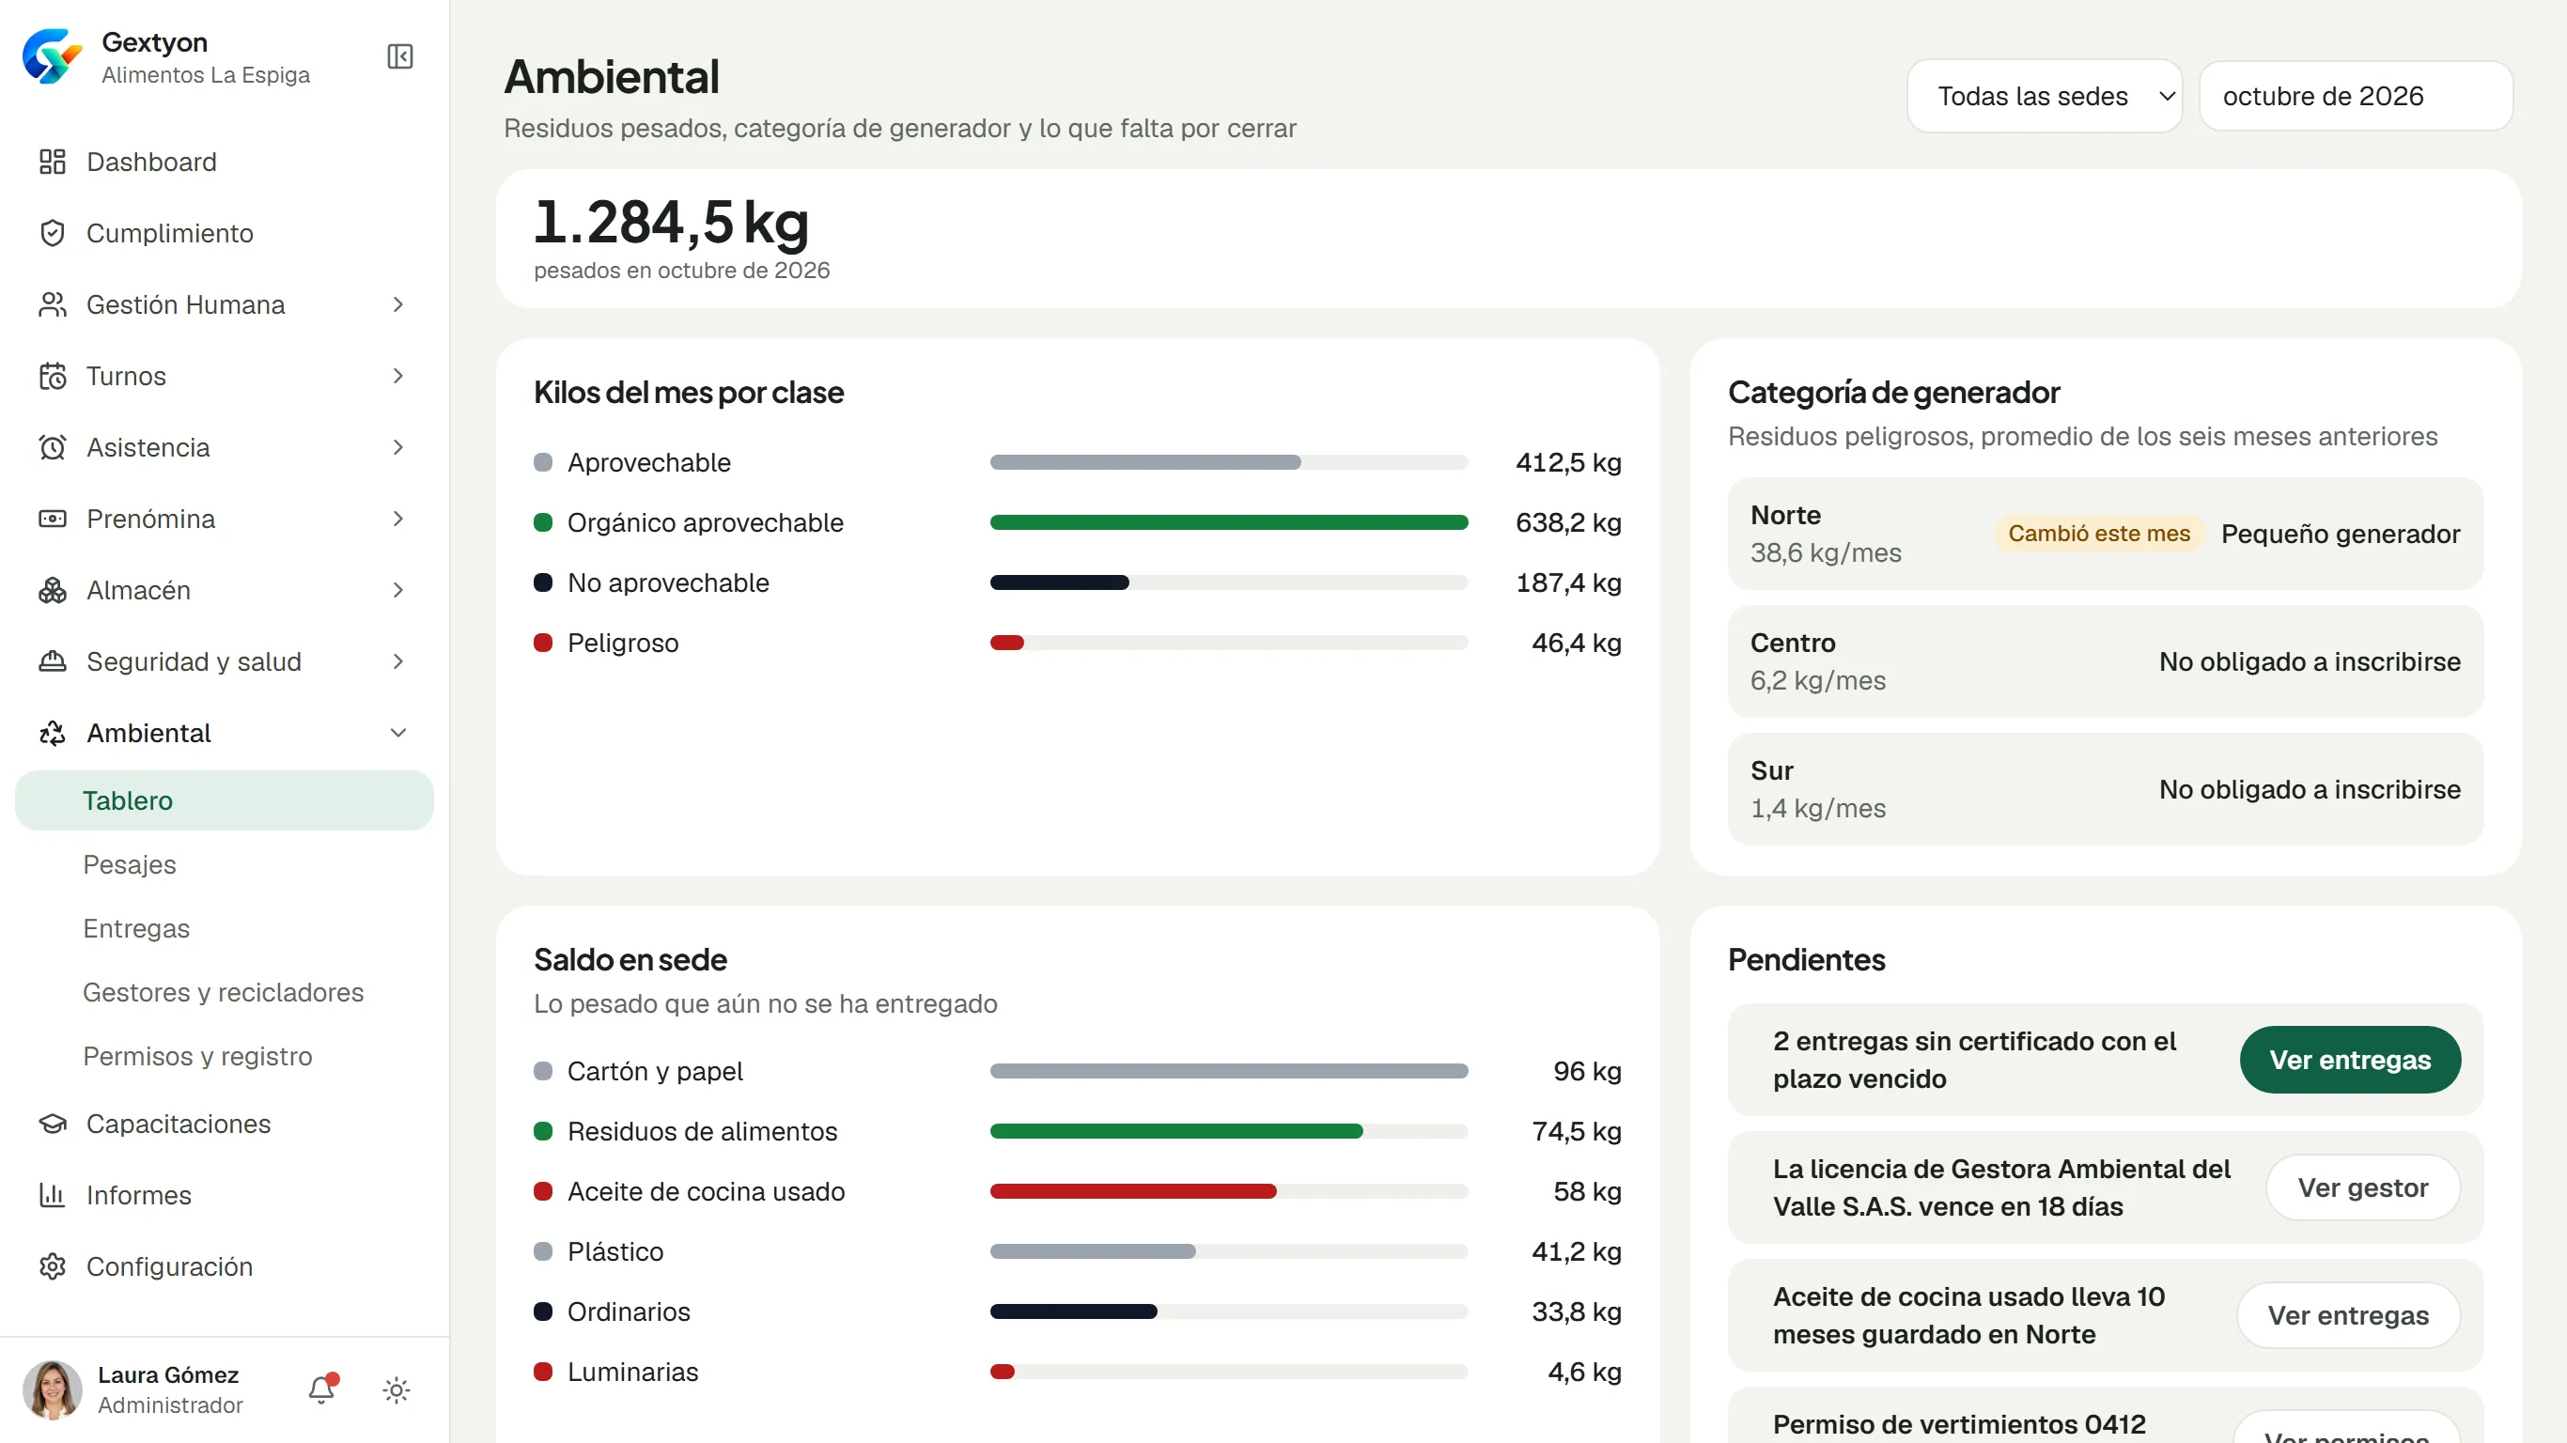Screen dimensions: 2567x1443
Task: Click the Capacitaciones graduation cap icon
Action: tap(52, 1125)
